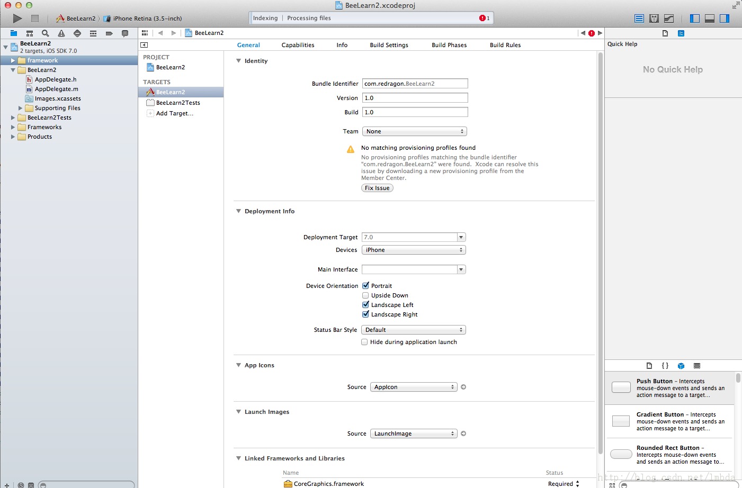Toggle Landscape Left orientation

point(365,305)
